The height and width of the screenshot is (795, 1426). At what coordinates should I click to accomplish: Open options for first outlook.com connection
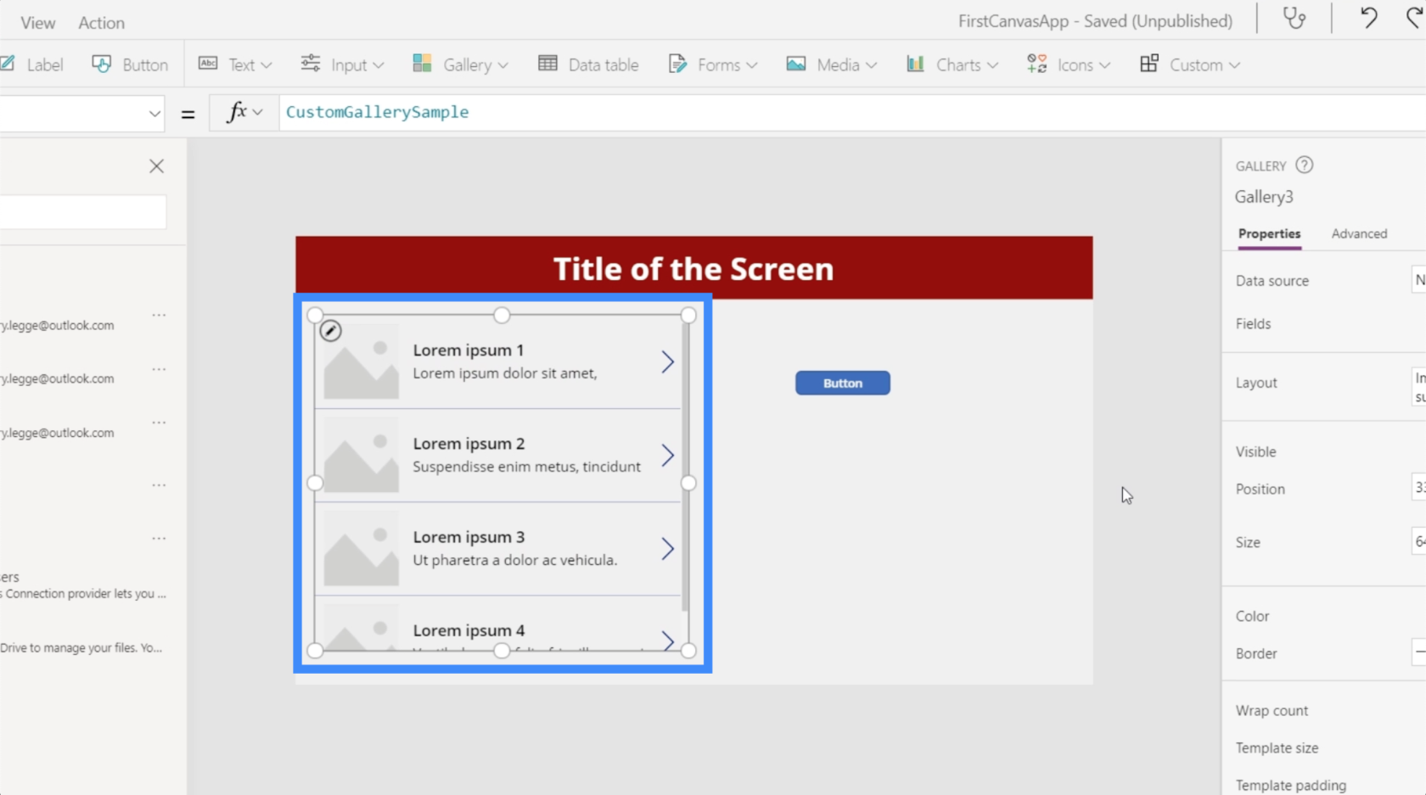[159, 315]
